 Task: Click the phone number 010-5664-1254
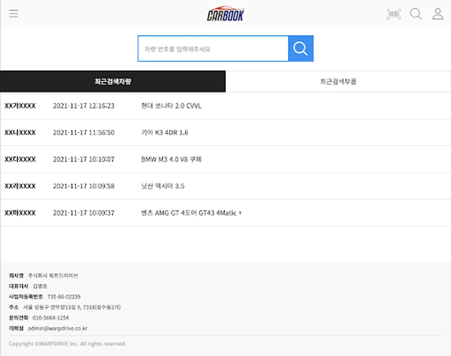point(51,318)
